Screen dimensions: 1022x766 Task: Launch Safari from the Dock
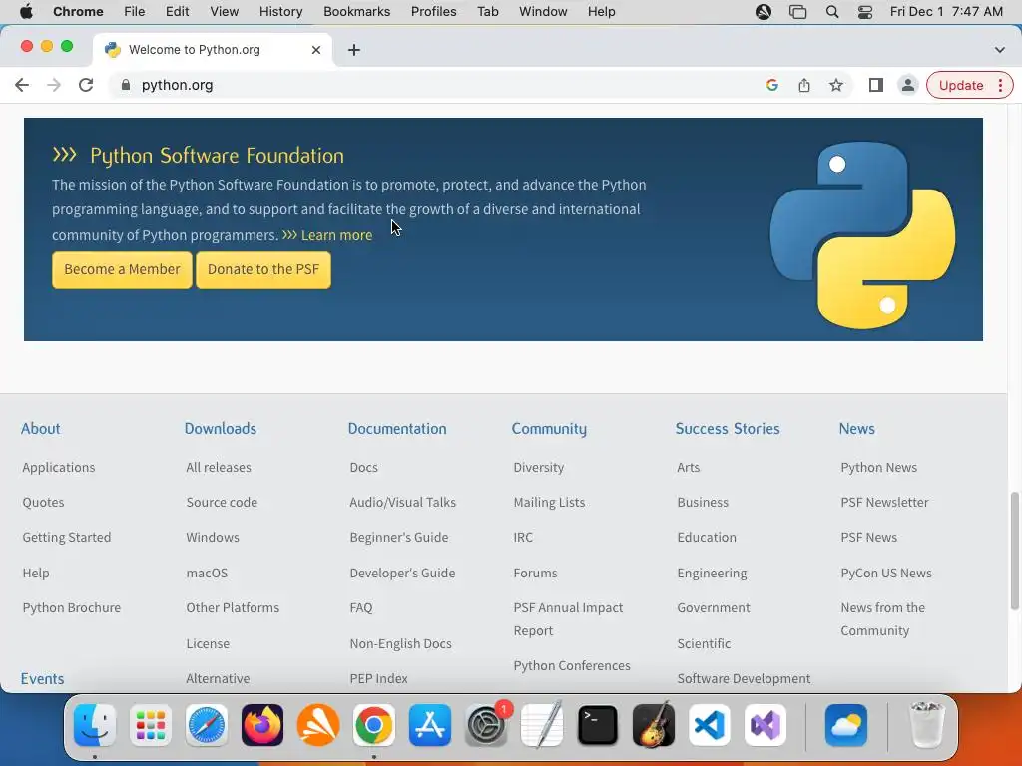point(207,725)
